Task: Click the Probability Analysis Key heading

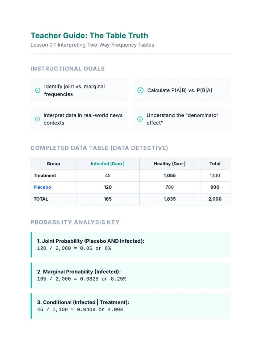Action: 75,222
